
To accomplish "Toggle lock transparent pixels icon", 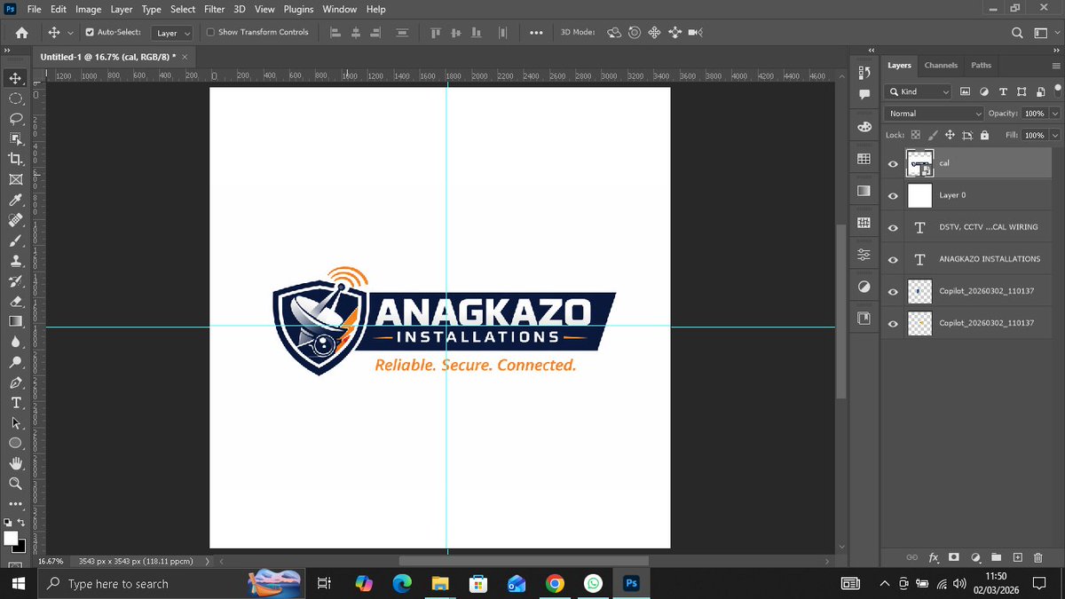I will tap(916, 135).
